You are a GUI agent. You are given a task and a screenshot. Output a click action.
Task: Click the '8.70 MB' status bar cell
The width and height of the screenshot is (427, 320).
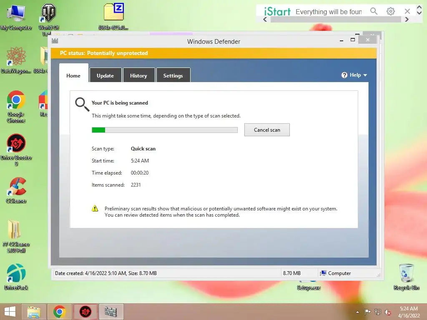(x=291, y=273)
